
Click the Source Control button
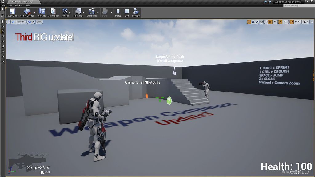[x=27, y=12]
